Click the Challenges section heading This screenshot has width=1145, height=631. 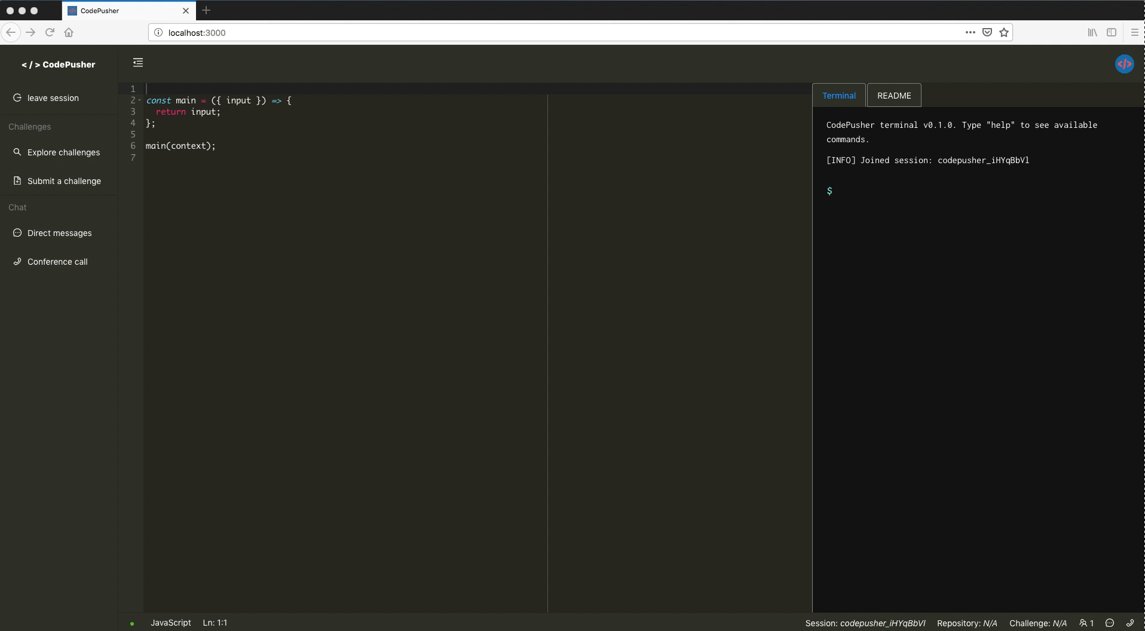click(29, 127)
